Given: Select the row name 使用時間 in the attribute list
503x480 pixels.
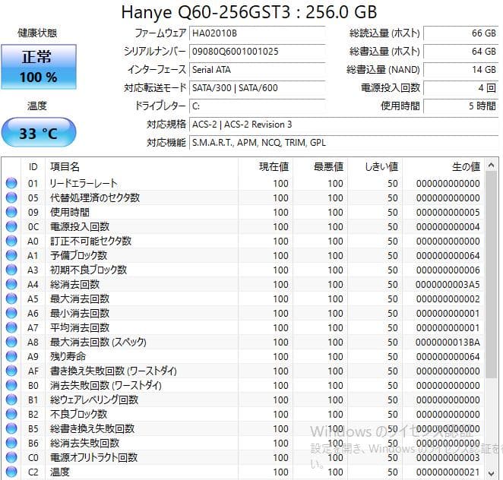Looking at the screenshot, I should 70,212.
